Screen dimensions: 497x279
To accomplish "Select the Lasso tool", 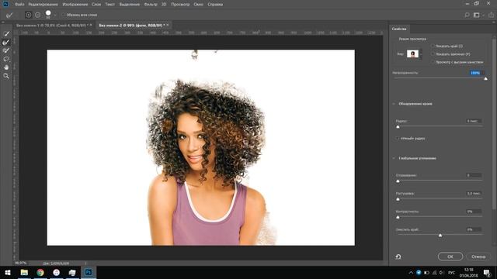I will (x=6, y=59).
